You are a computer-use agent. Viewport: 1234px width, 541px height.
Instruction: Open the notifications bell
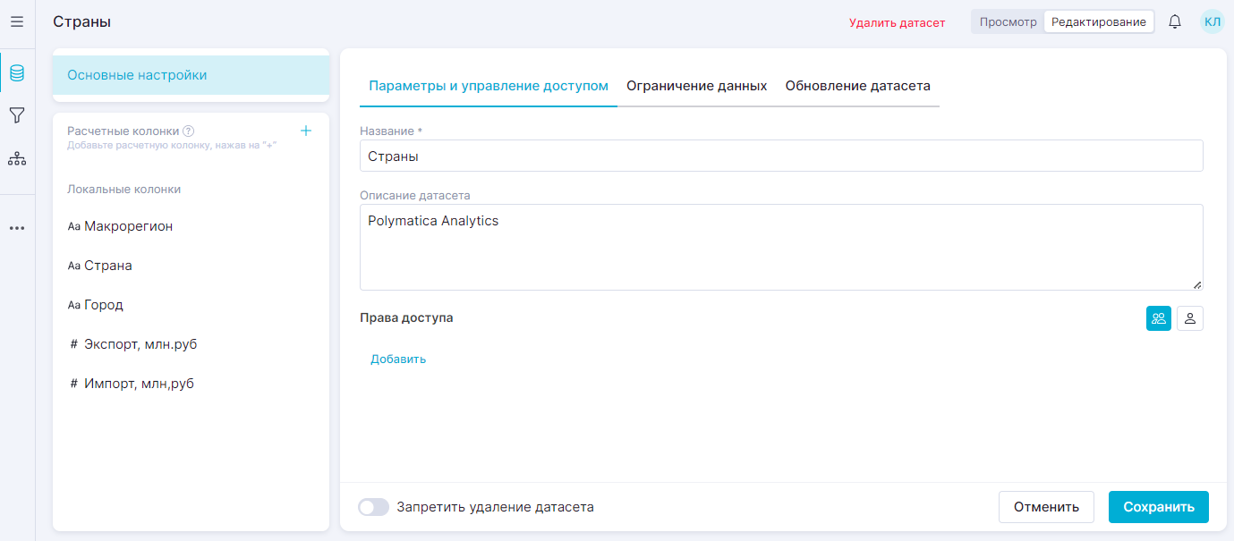click(1175, 21)
